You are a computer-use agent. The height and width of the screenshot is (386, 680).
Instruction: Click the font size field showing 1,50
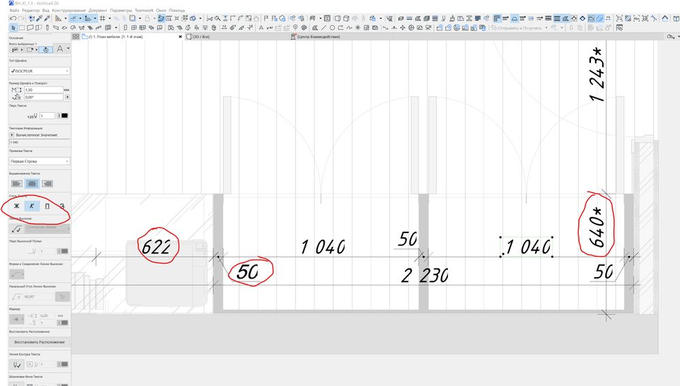(x=44, y=90)
